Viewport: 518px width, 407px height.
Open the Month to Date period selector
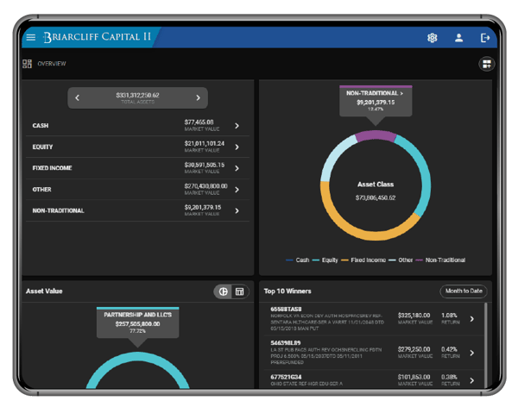pos(464,291)
